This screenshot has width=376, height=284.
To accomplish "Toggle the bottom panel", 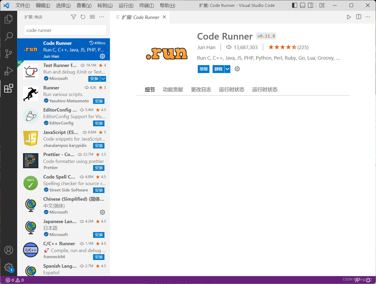I will pyautogui.click(x=303, y=5).
